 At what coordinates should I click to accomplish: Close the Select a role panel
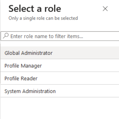click(105, 9)
